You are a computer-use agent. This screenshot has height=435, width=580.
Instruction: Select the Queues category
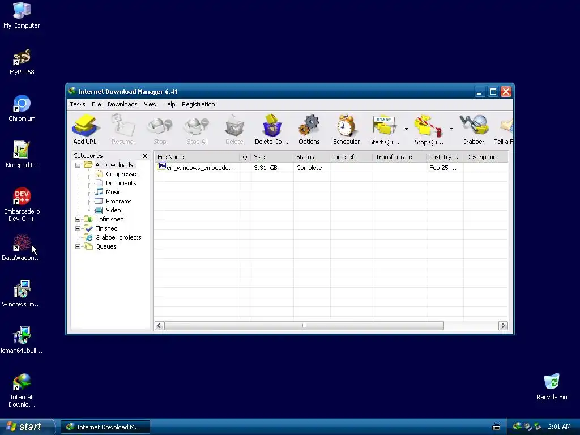coord(106,246)
